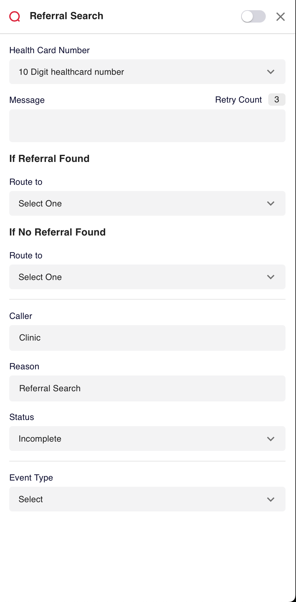
Task: Open the Status dropdown showing Incomplete
Action: pos(147,439)
